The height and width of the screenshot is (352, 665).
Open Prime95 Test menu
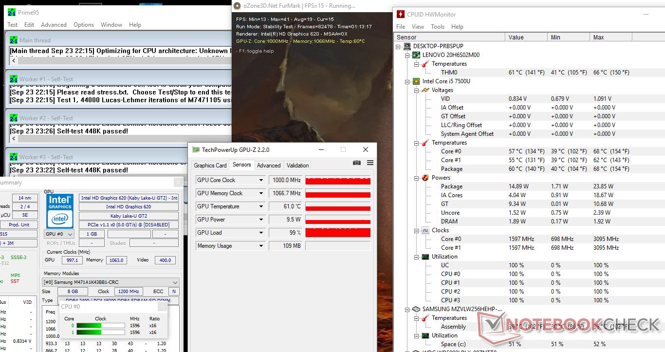coord(12,25)
